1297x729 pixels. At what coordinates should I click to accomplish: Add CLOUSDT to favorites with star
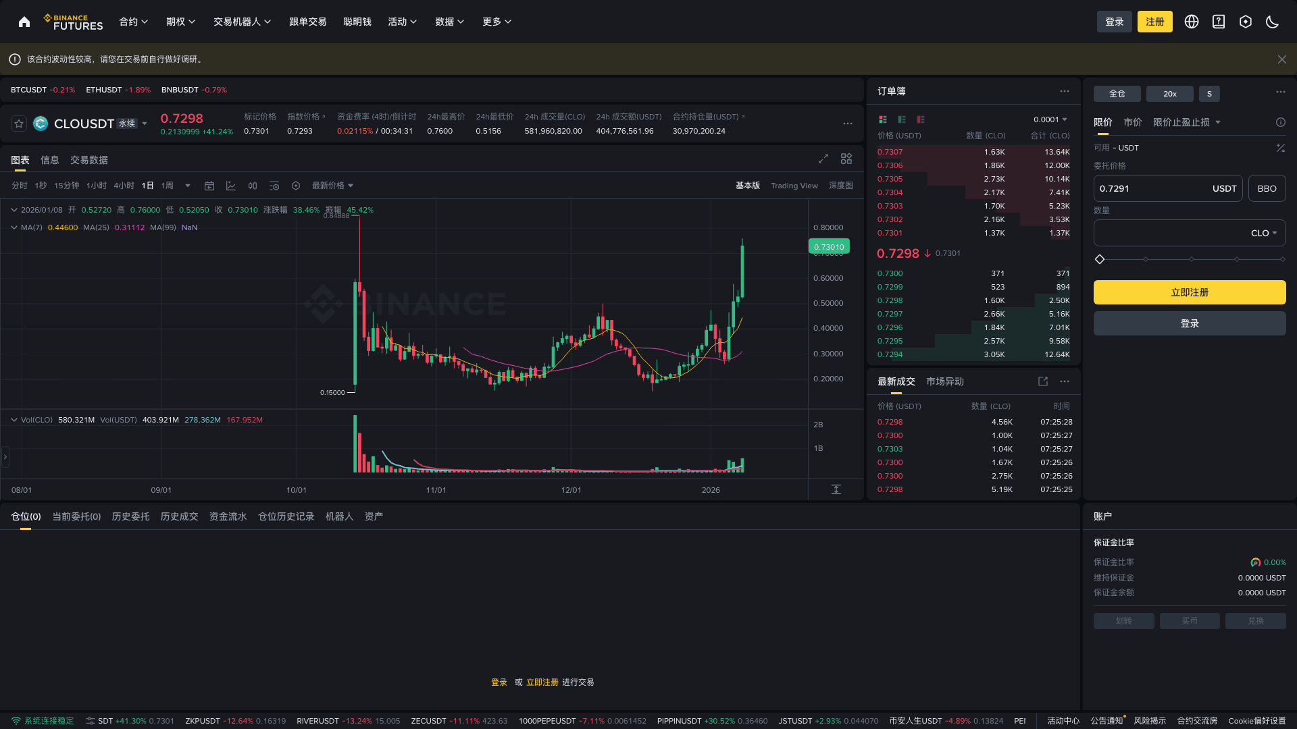coord(19,124)
